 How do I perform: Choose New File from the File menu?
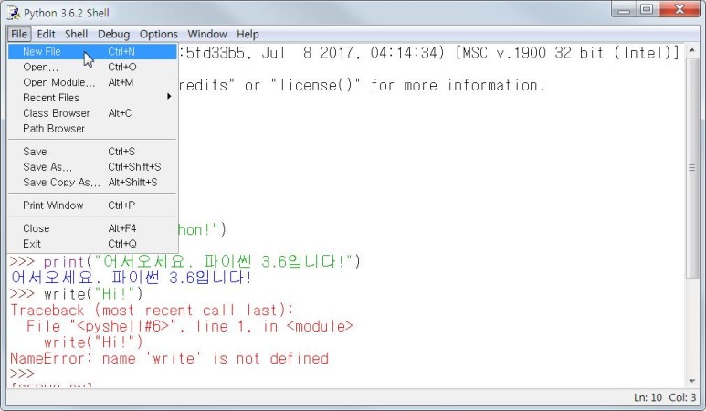pos(92,52)
